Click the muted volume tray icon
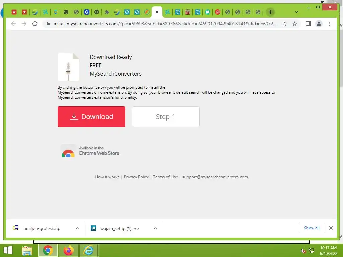343x257 pixels. tap(303, 251)
